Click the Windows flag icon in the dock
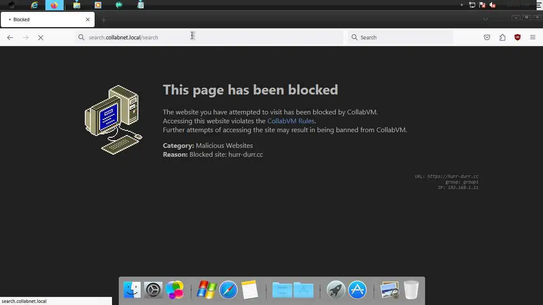The image size is (543, 305). click(x=207, y=290)
